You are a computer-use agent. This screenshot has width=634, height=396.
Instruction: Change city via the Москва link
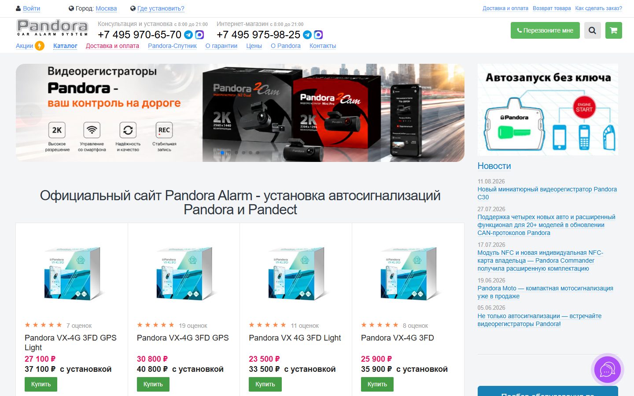pyautogui.click(x=106, y=8)
